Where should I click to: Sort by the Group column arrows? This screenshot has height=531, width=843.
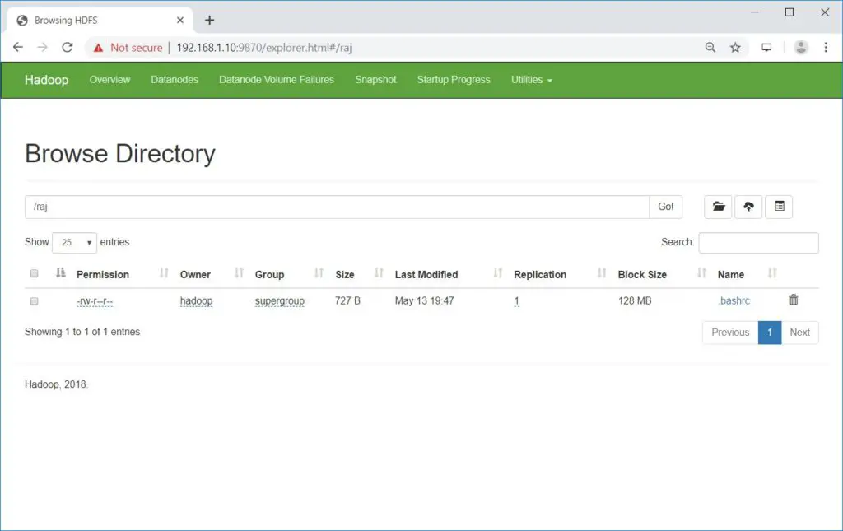tap(319, 273)
